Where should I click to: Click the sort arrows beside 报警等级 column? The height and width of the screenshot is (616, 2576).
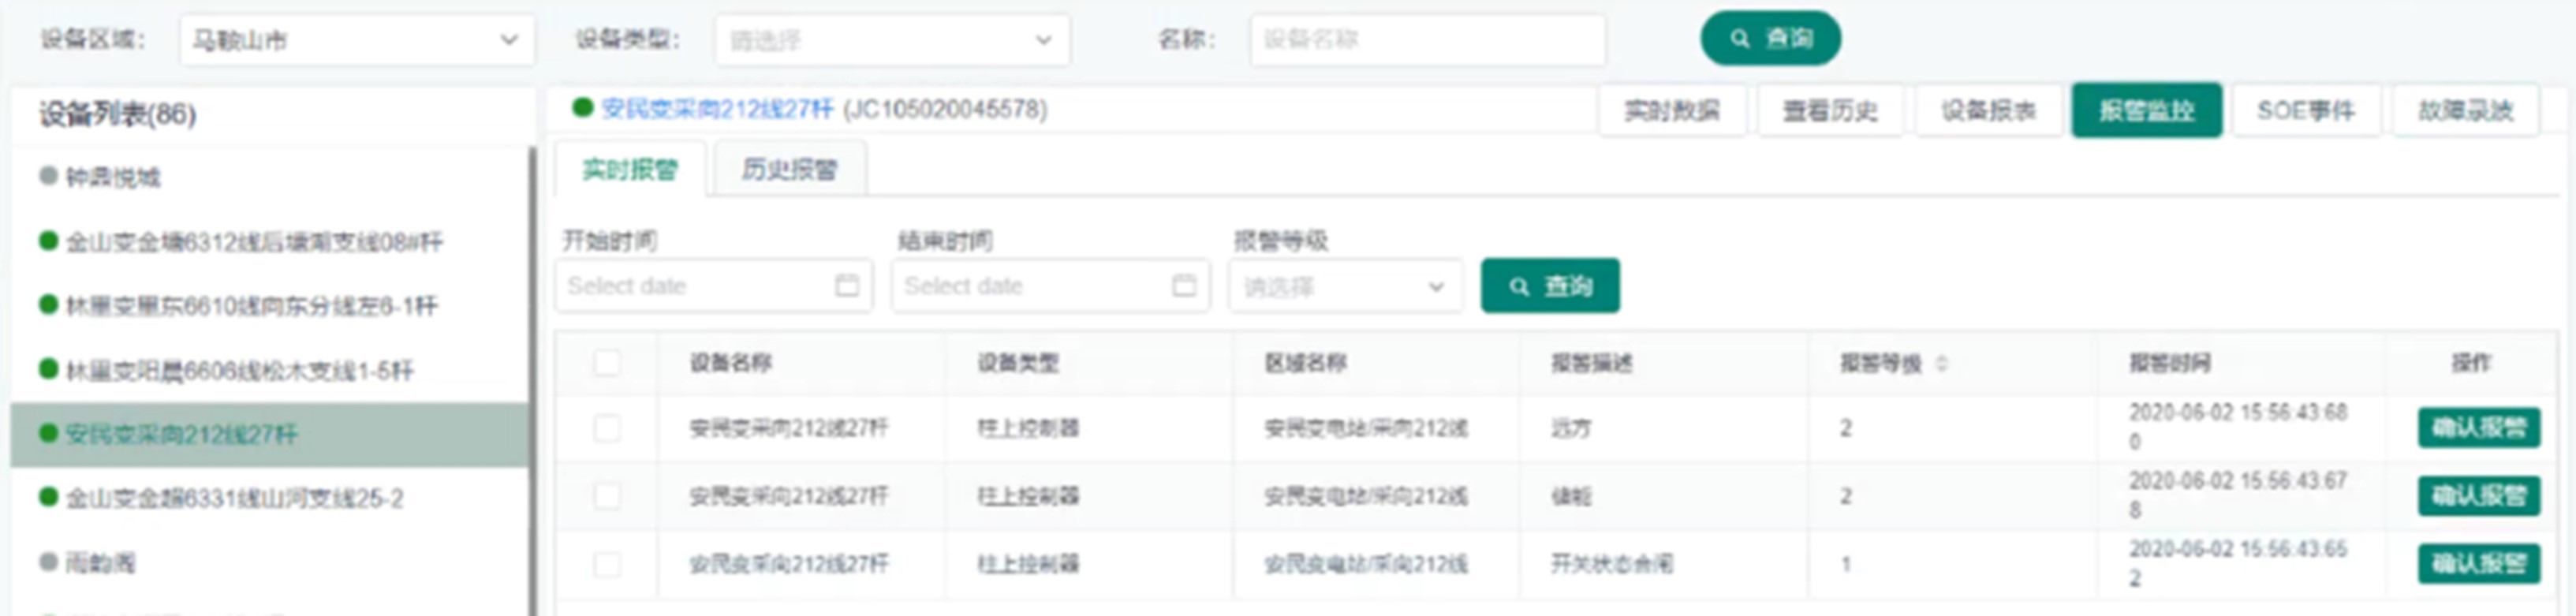[1941, 363]
